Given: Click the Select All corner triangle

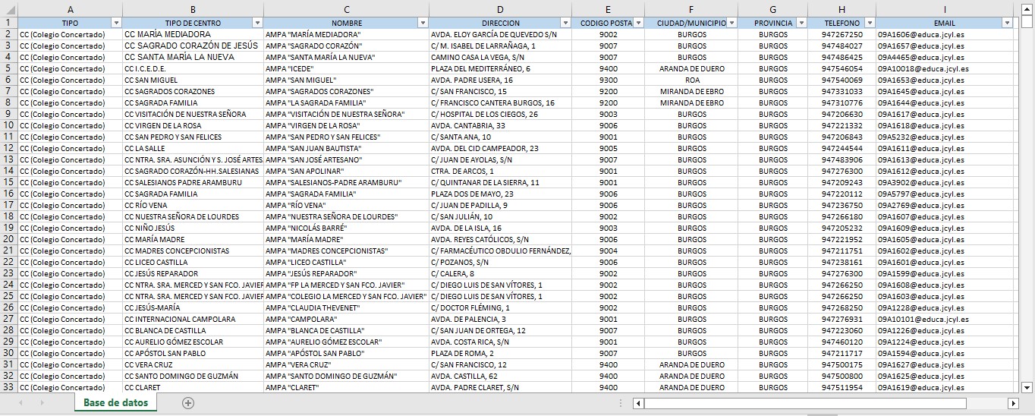Looking at the screenshot, I should [8, 9].
